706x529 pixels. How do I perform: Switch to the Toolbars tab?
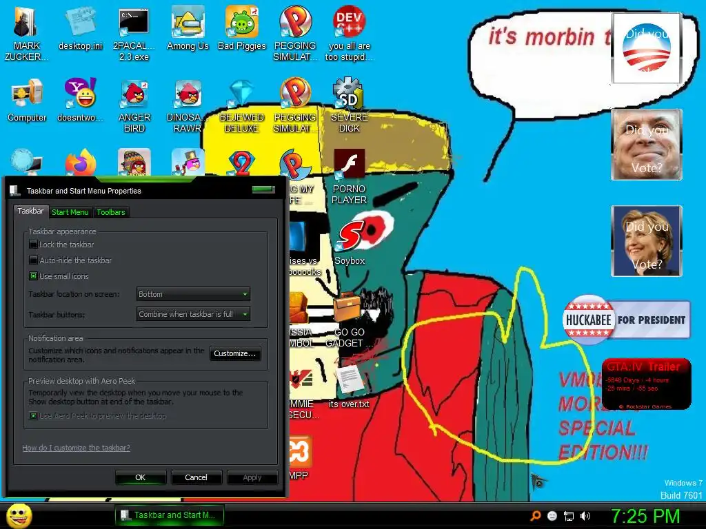(x=111, y=212)
